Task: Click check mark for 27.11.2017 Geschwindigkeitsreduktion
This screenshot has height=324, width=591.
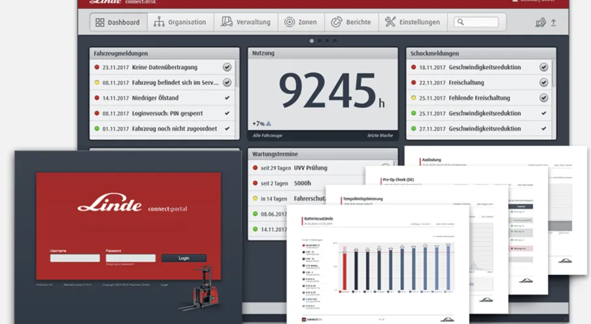Action: (543, 129)
